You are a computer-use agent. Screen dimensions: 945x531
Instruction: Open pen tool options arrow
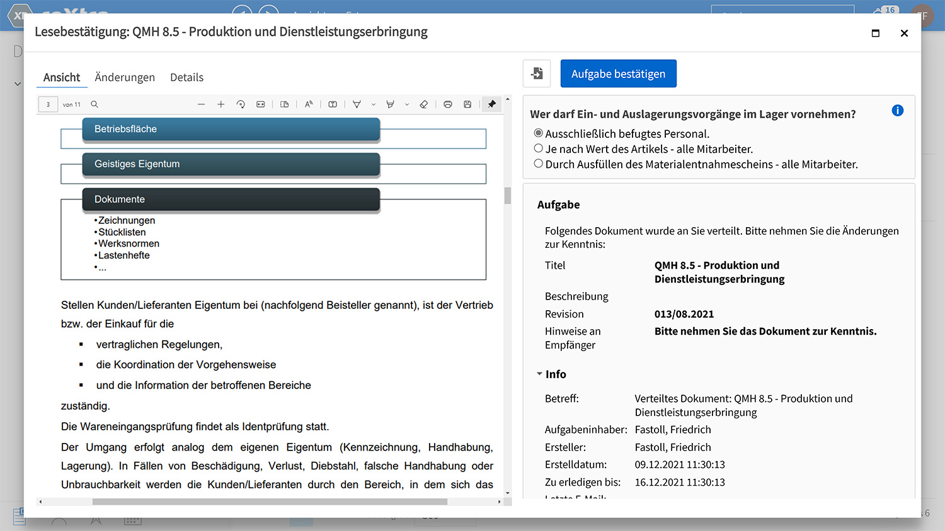coord(374,104)
